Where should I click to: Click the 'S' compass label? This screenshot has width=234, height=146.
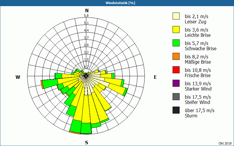point(87,142)
